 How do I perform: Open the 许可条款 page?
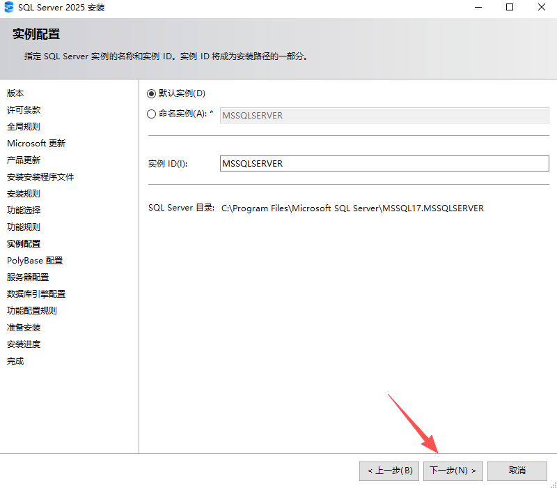click(x=23, y=109)
